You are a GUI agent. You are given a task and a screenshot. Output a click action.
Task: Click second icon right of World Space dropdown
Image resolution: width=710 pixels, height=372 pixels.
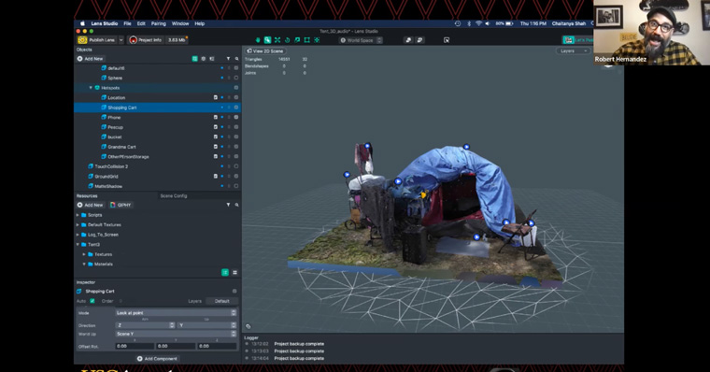419,40
